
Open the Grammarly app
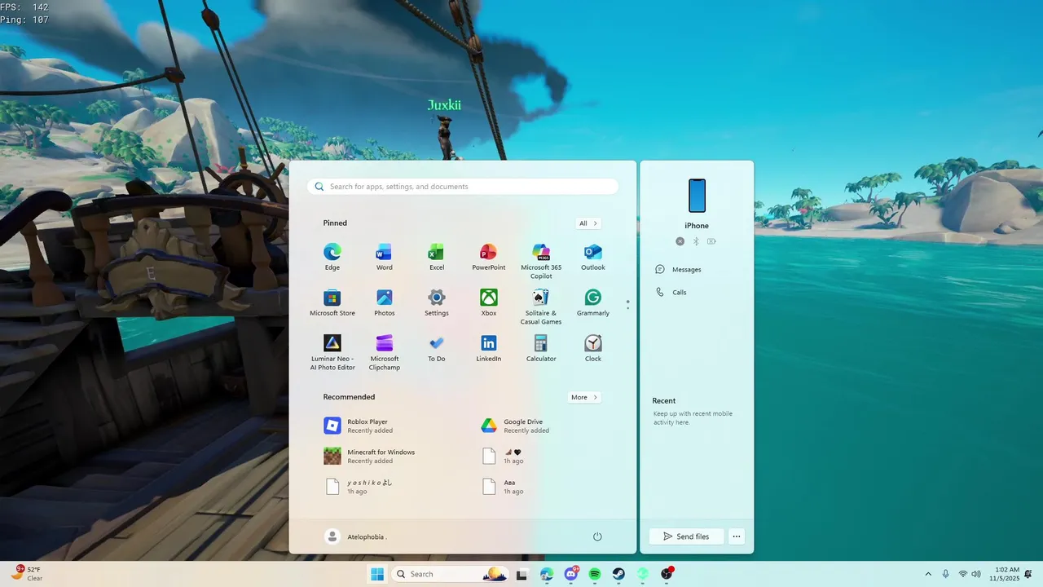coord(593,302)
